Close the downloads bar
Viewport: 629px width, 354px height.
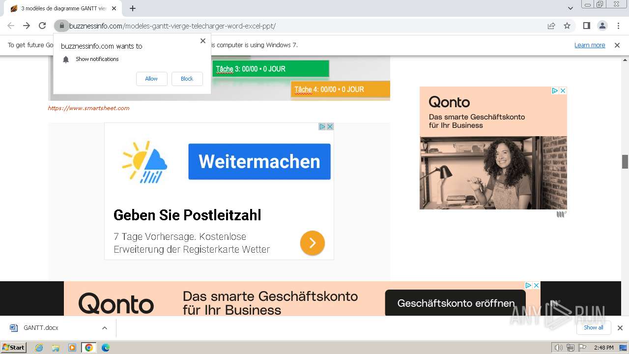(620, 328)
